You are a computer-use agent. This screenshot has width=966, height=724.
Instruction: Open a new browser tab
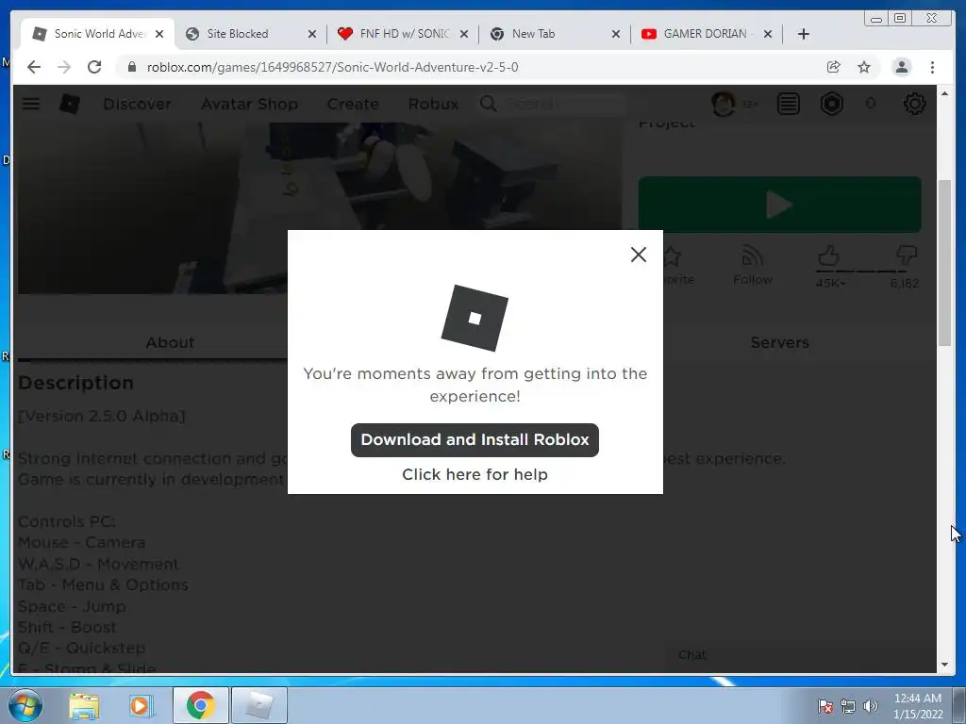click(804, 34)
